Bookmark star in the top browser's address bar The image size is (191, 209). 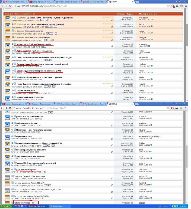coord(168,6)
